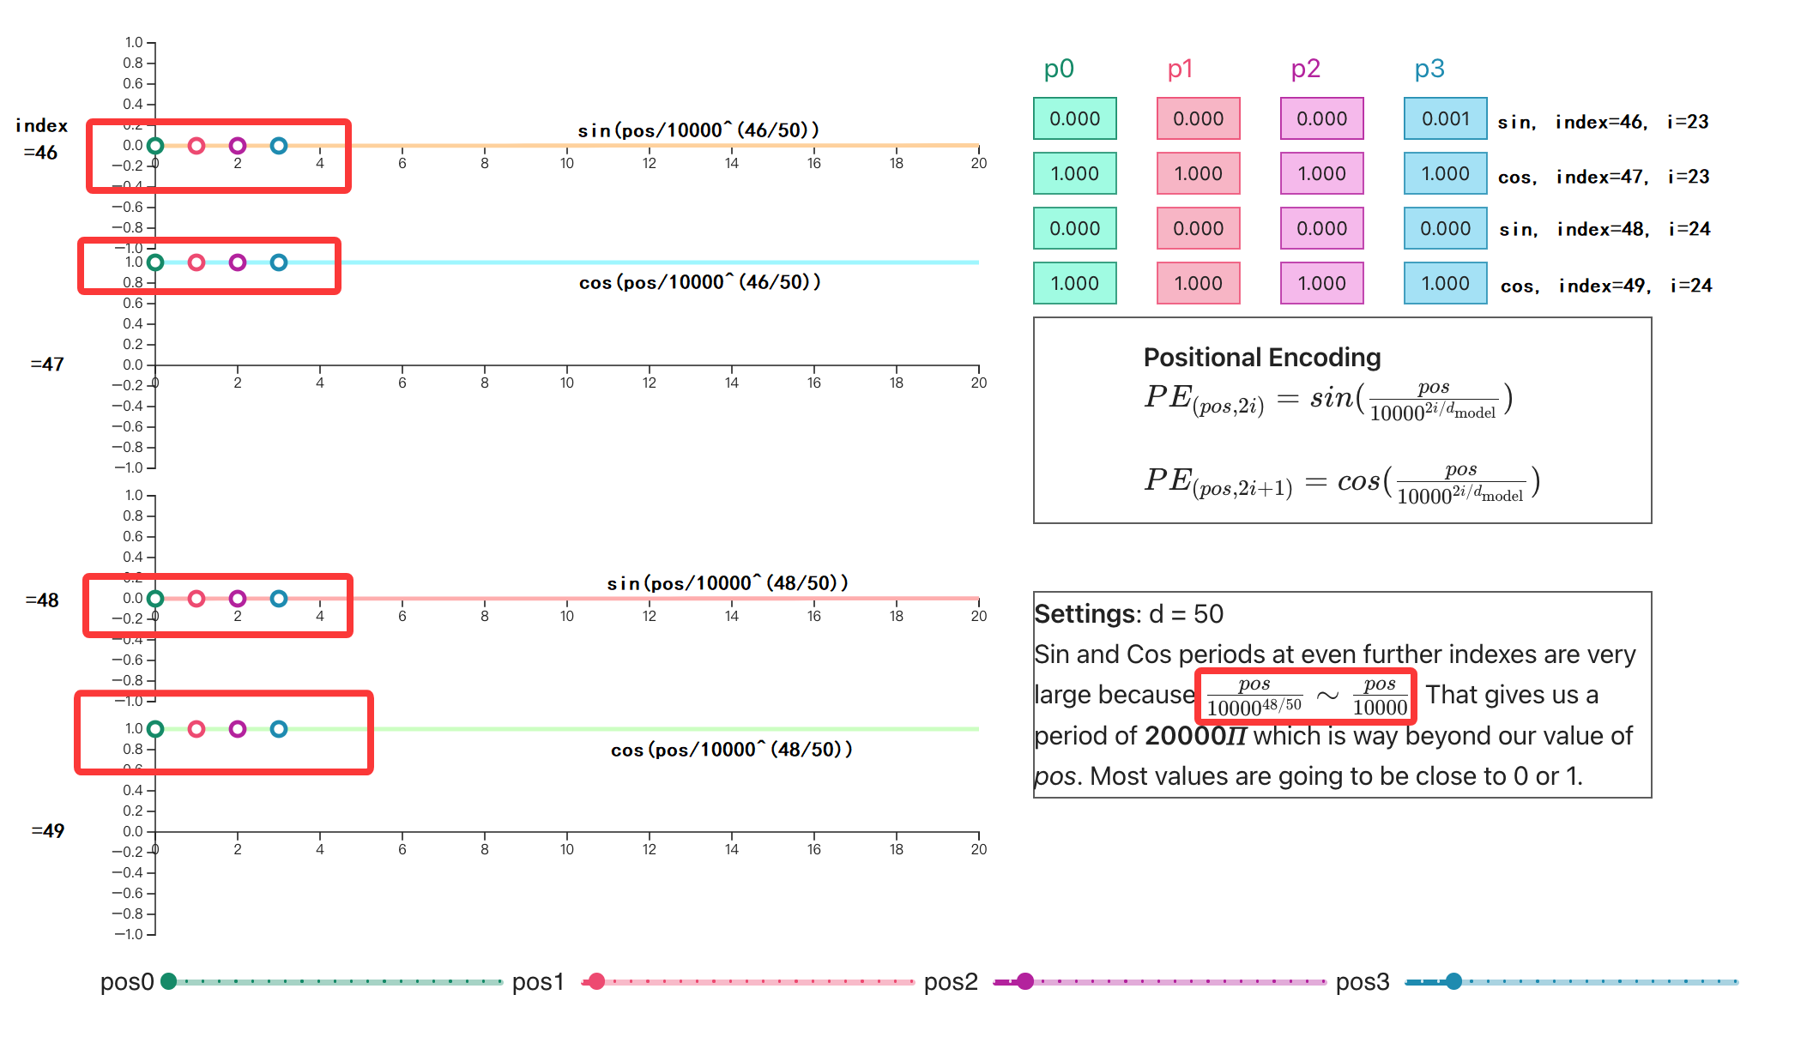Select the blue pos3 slider handle
Viewport: 1819px width, 1043px height.
pyautogui.click(x=1453, y=983)
